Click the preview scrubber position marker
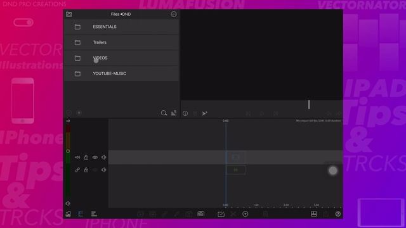This screenshot has height=228, width=406. point(309,104)
